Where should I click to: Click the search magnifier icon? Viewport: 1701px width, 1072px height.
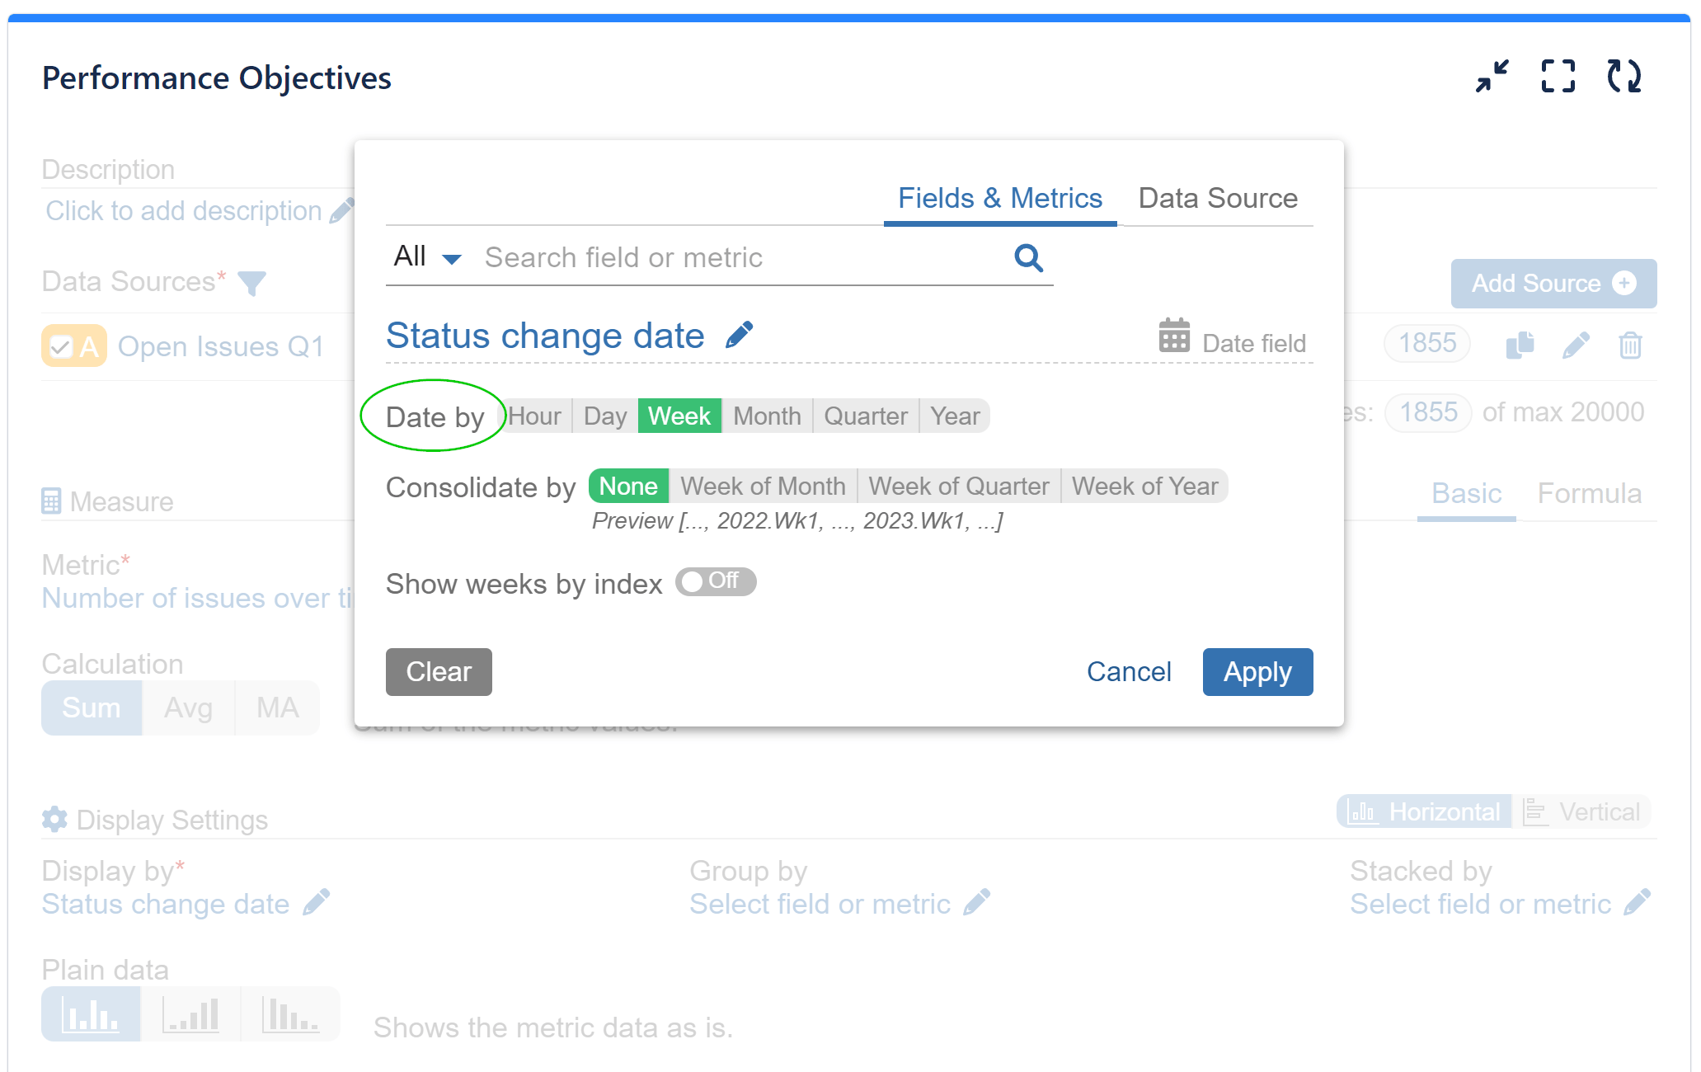[x=1027, y=257]
